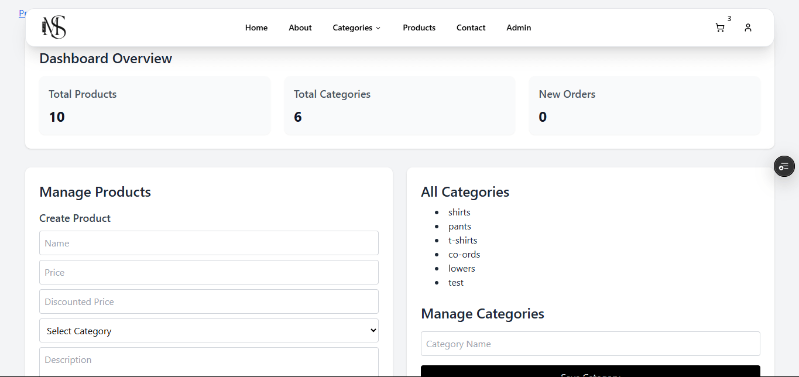Click the Manage Products heading

click(95, 192)
